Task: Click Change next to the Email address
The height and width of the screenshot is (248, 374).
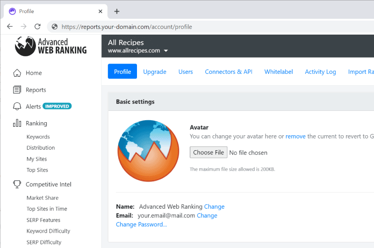Action: click(207, 216)
